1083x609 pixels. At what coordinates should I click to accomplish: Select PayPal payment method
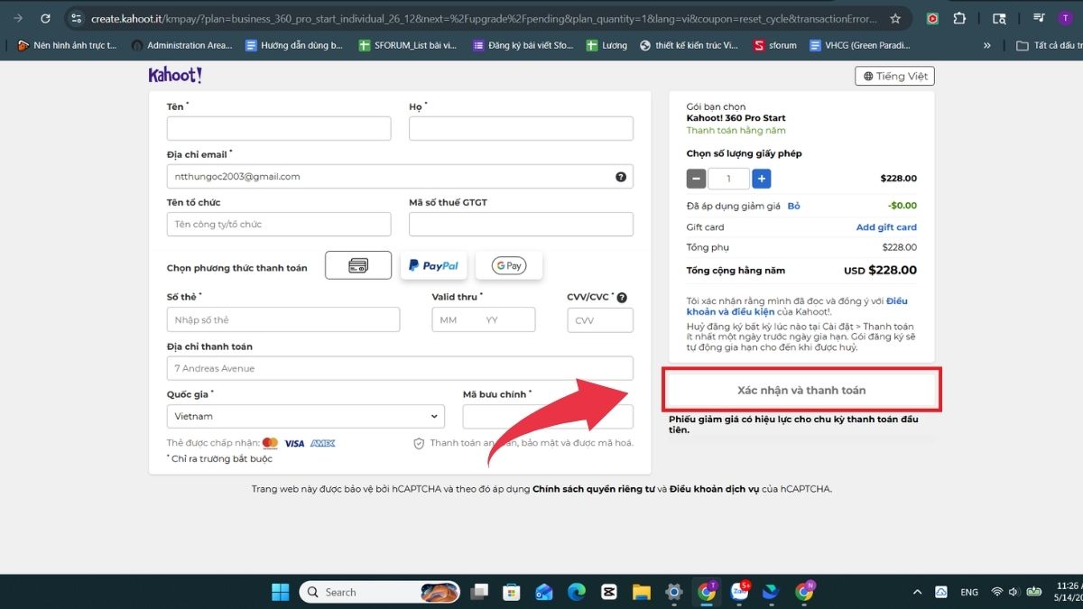433,265
